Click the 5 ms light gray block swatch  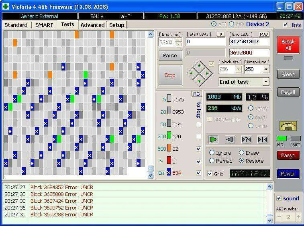[x=169, y=98]
